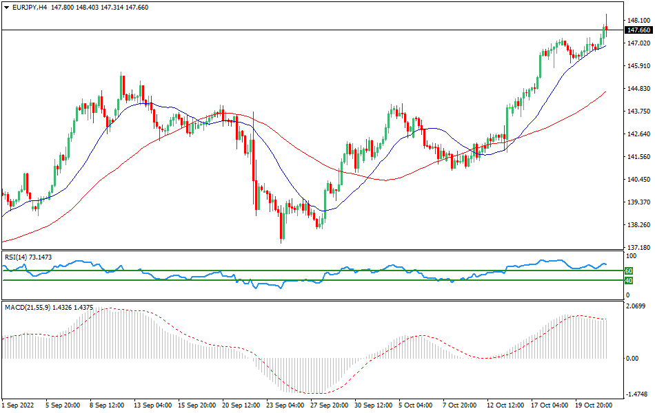The width and height of the screenshot is (655, 413).
Task: Click the 137.180 price axis label
Action: coord(638,248)
